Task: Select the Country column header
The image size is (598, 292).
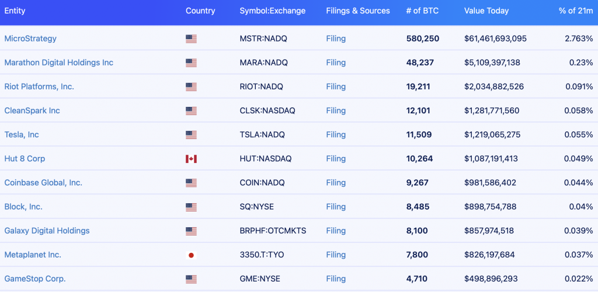Action: click(200, 11)
